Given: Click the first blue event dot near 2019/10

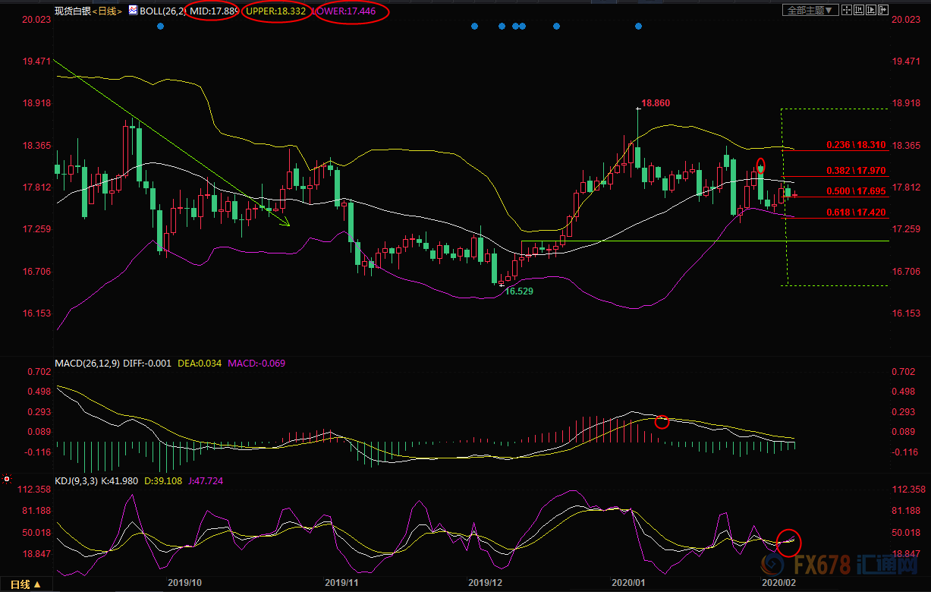Looking at the screenshot, I should click(160, 27).
